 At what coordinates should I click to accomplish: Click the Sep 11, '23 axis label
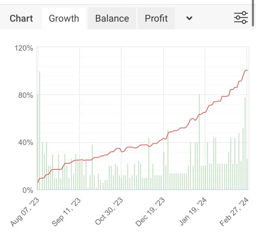pos(66,212)
